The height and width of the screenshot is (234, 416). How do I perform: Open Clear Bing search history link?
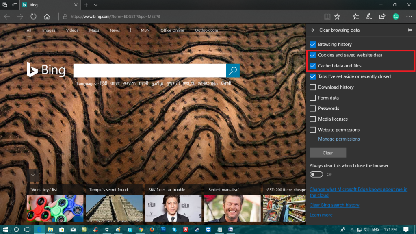[334, 205]
